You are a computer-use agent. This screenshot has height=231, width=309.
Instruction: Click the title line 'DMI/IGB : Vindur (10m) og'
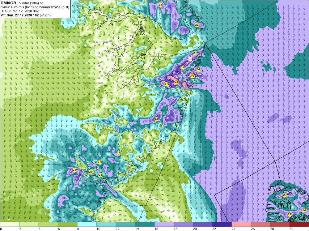[22, 3]
